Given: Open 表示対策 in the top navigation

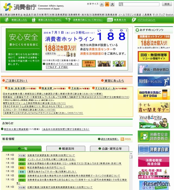Looking at the screenshot, I should (39, 15).
